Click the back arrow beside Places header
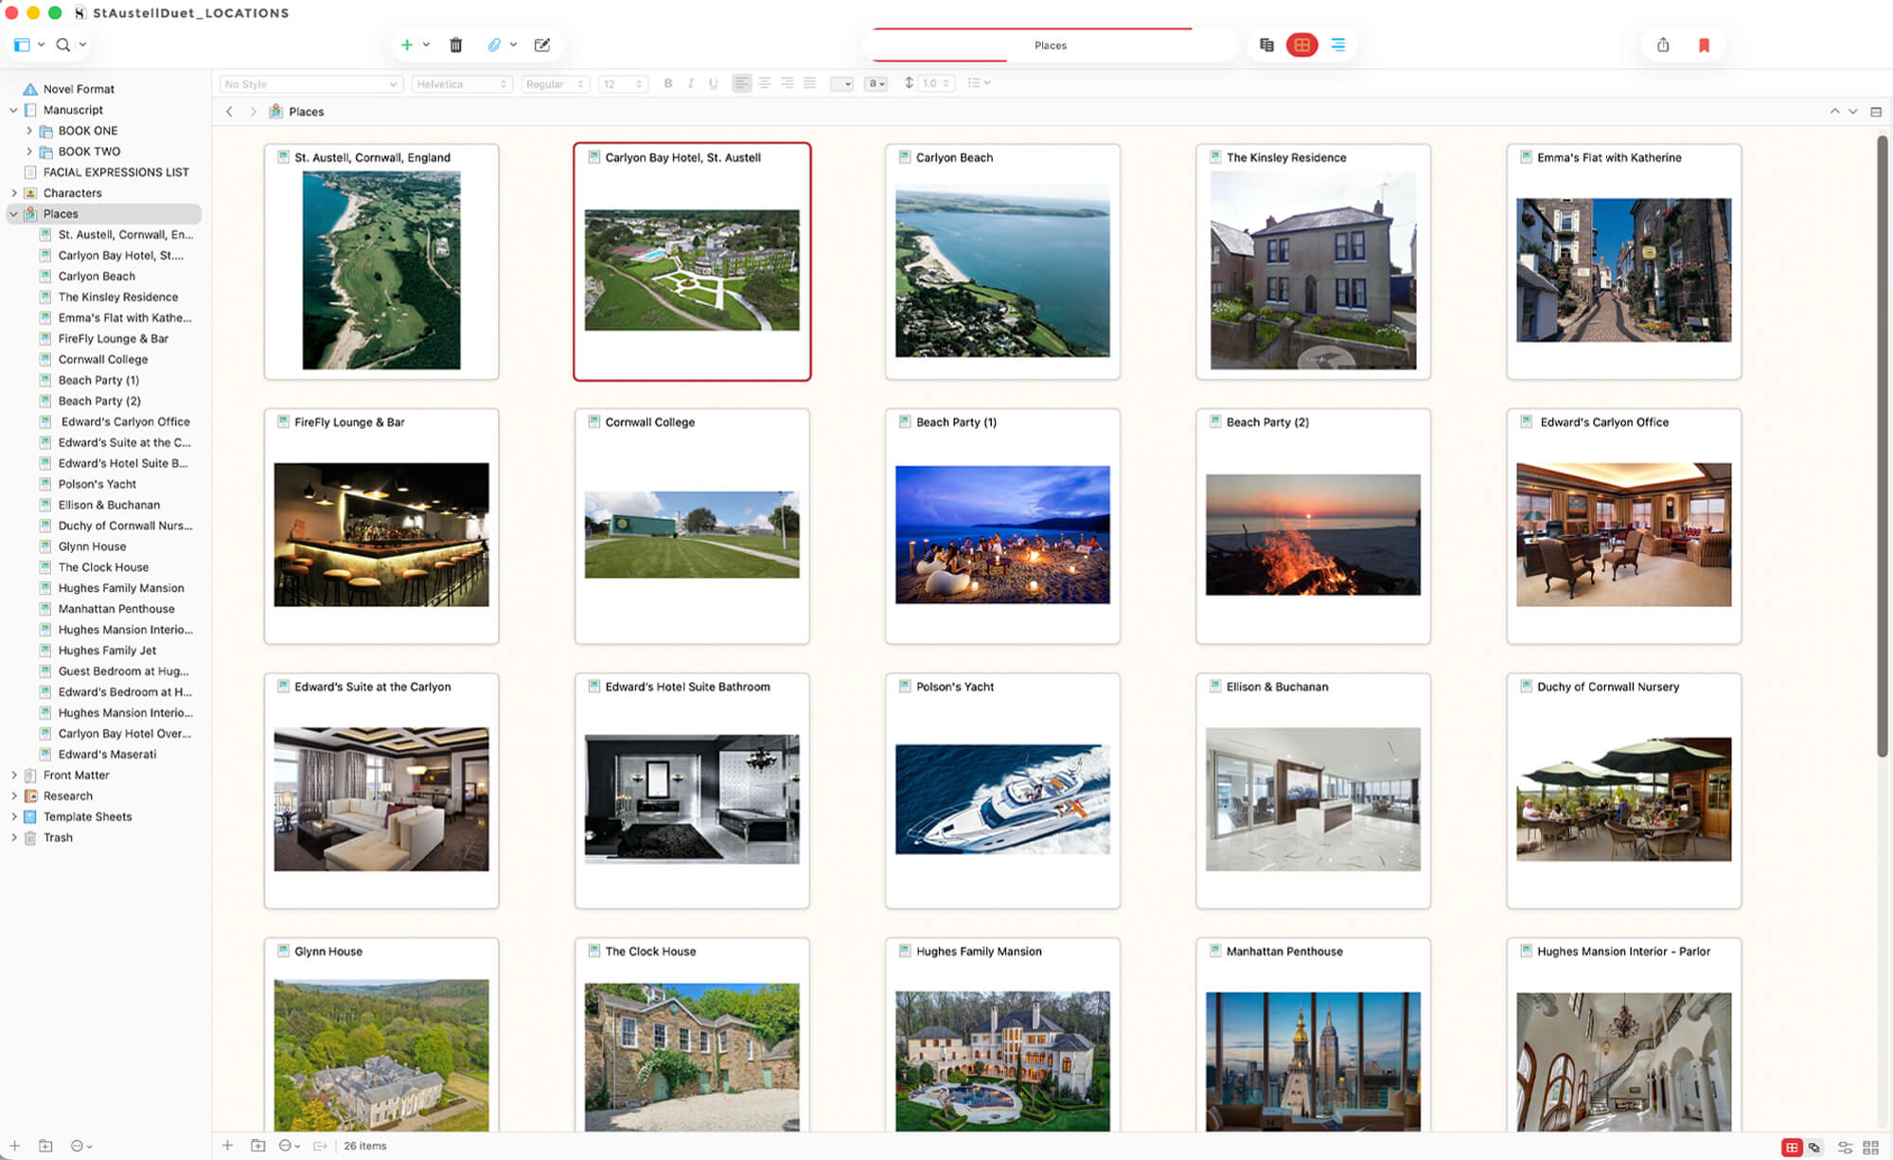 tap(229, 112)
